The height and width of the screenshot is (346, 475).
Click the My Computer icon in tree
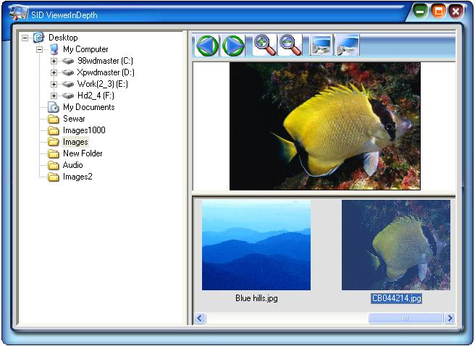pyautogui.click(x=54, y=49)
